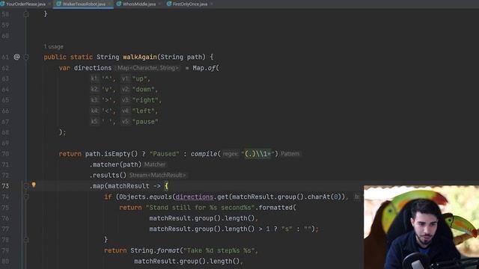This screenshot has height=269, width=479.
Task: Open the FirstOnlyOnce.java tab
Action: point(190,4)
